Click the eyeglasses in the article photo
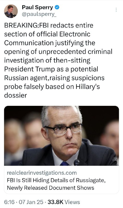123x208 pixels. click(64, 129)
